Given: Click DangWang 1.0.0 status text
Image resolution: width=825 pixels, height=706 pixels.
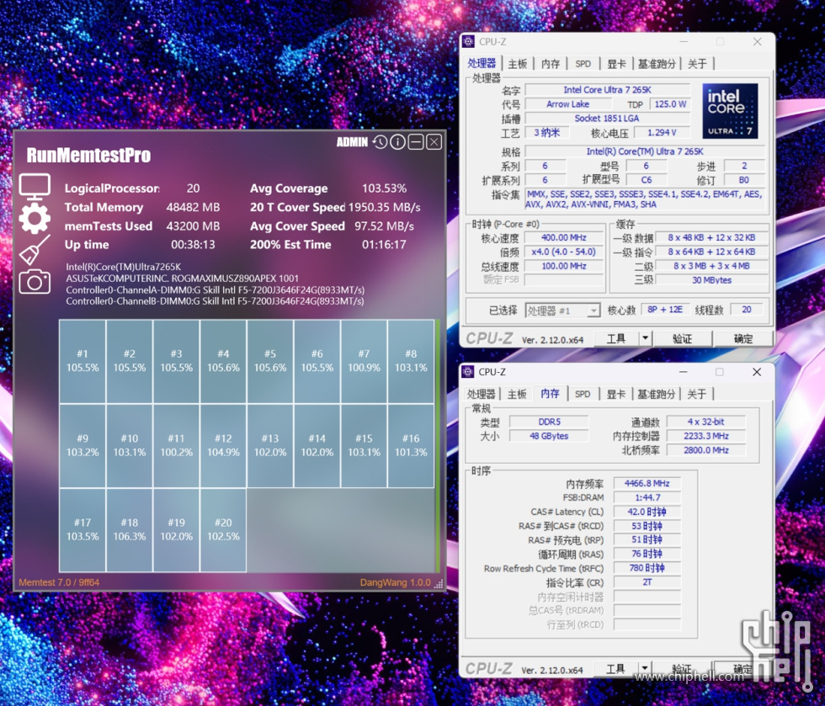Looking at the screenshot, I should click(395, 583).
